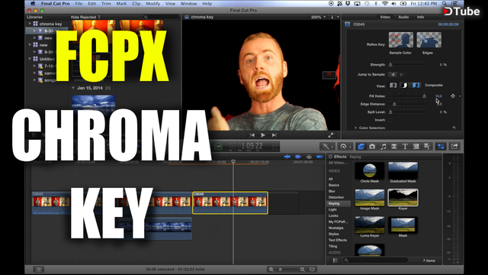This screenshot has height=275, width=488.
Task: Select Distortion effects category
Action: (x=336, y=197)
